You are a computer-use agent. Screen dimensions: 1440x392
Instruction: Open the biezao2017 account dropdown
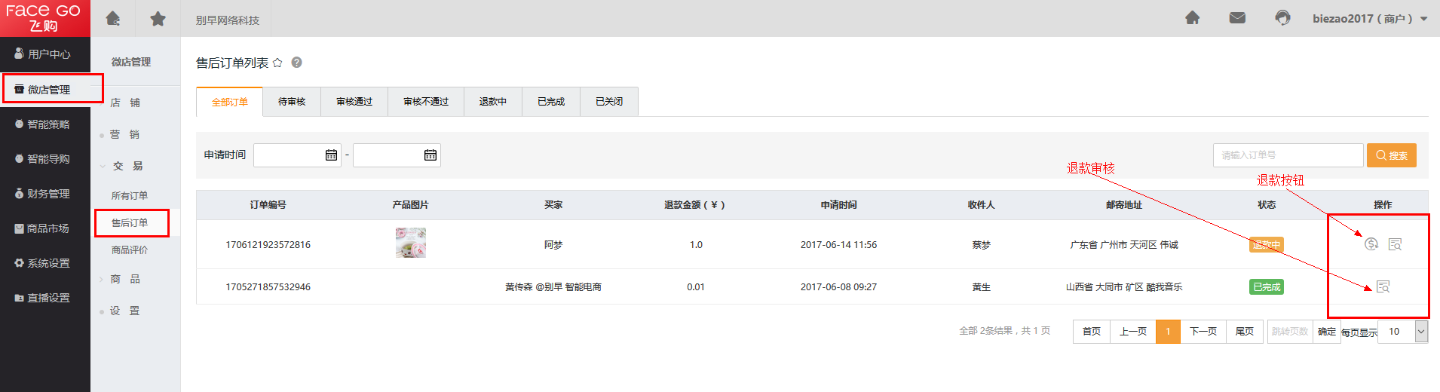coord(1424,19)
